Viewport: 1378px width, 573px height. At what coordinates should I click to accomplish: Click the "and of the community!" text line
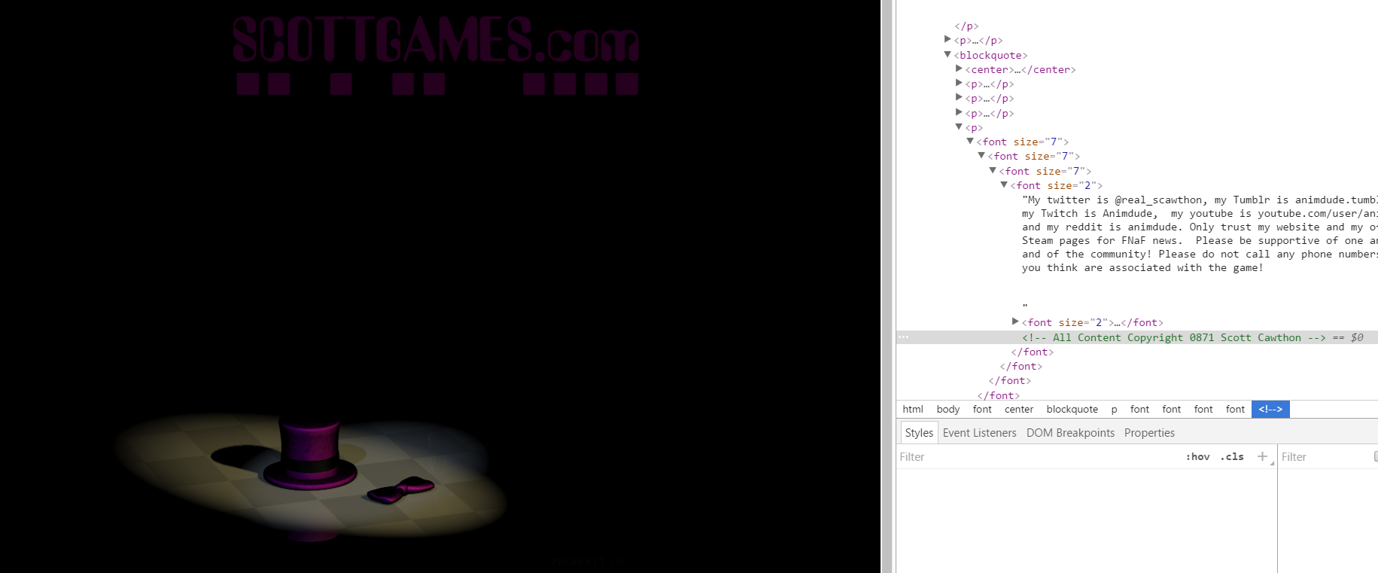point(1200,254)
